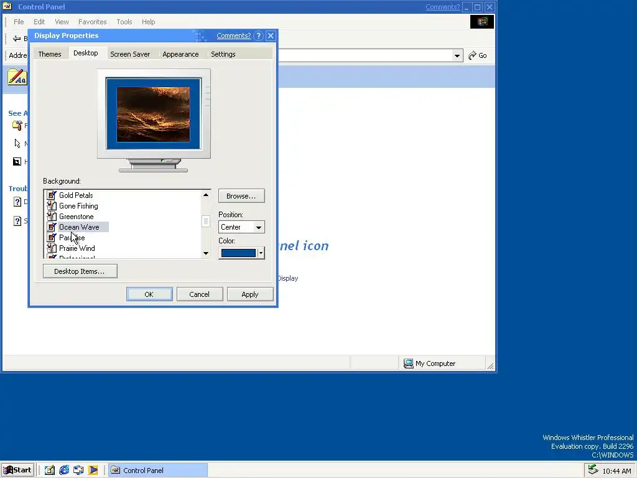This screenshot has width=637, height=478.
Task: Open the Favorites menu
Action: pyautogui.click(x=93, y=22)
